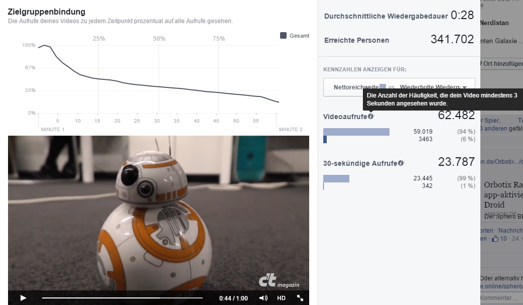
Task: Click the 341.702 Erreichte Personen value
Action: [452, 39]
